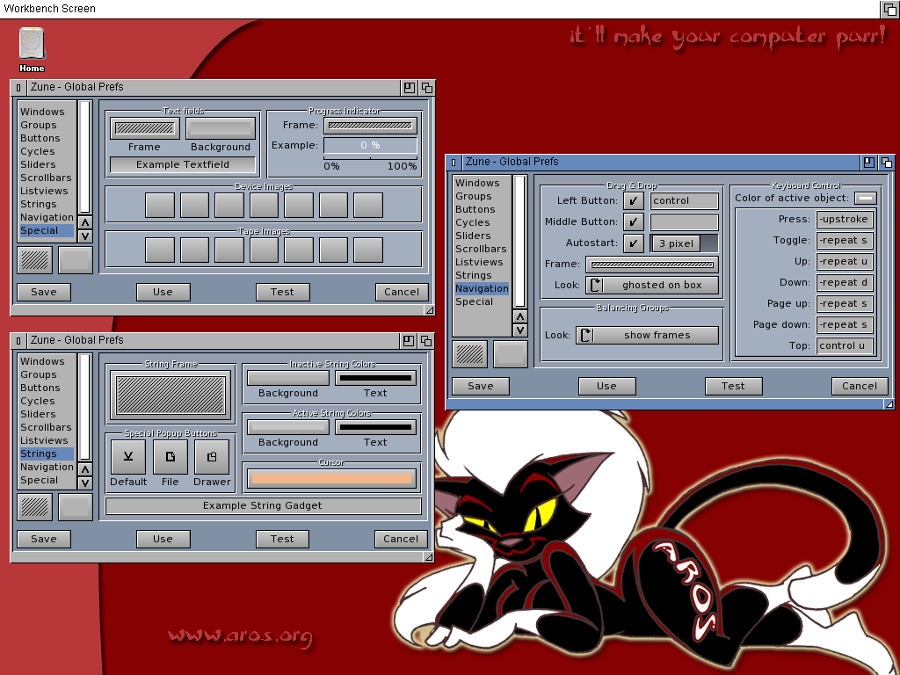
Task: Click scroll-up arrow in Navigation window list
Action: coord(520,316)
